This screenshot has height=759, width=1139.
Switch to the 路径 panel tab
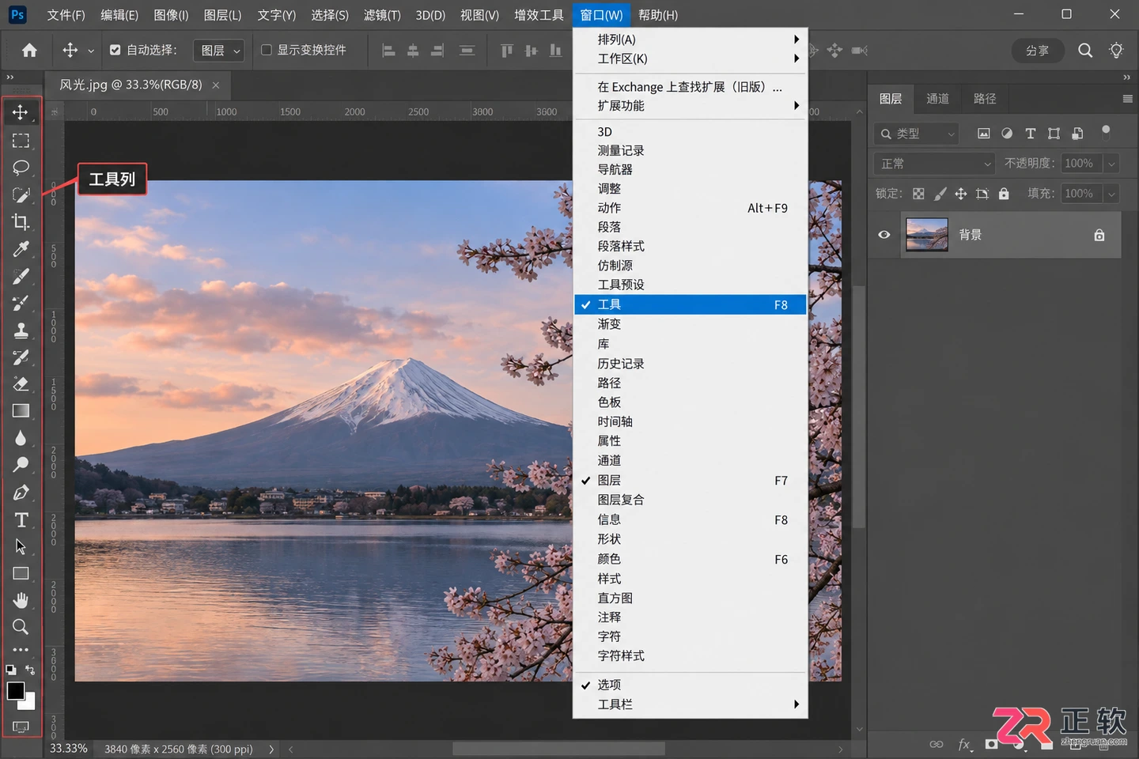tap(985, 99)
